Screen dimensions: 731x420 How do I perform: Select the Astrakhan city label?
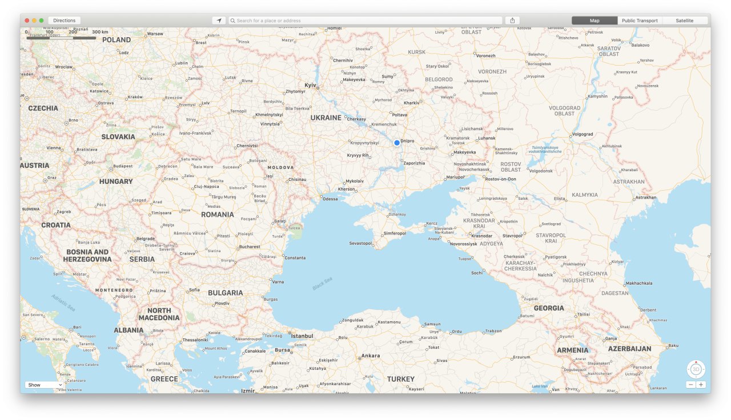(646, 197)
